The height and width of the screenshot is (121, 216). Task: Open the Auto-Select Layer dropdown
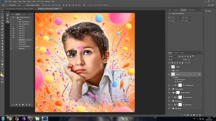[20, 5]
